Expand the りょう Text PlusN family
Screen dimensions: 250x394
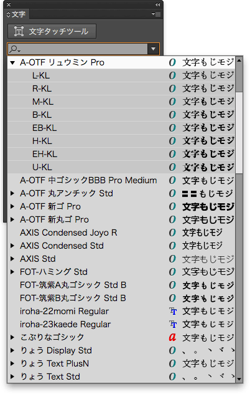point(12,363)
